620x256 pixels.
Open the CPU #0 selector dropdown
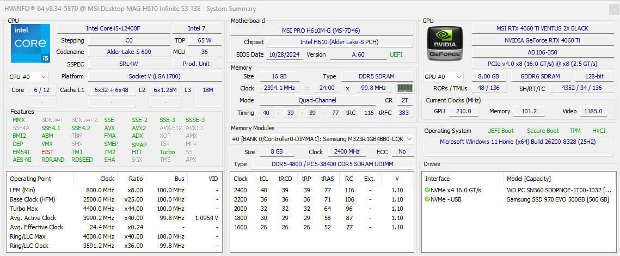pos(28,76)
